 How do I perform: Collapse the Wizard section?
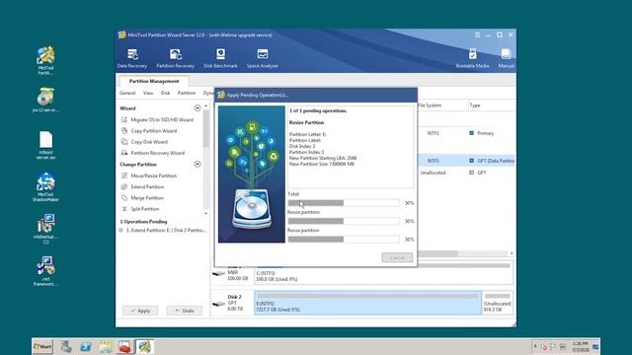click(197, 107)
